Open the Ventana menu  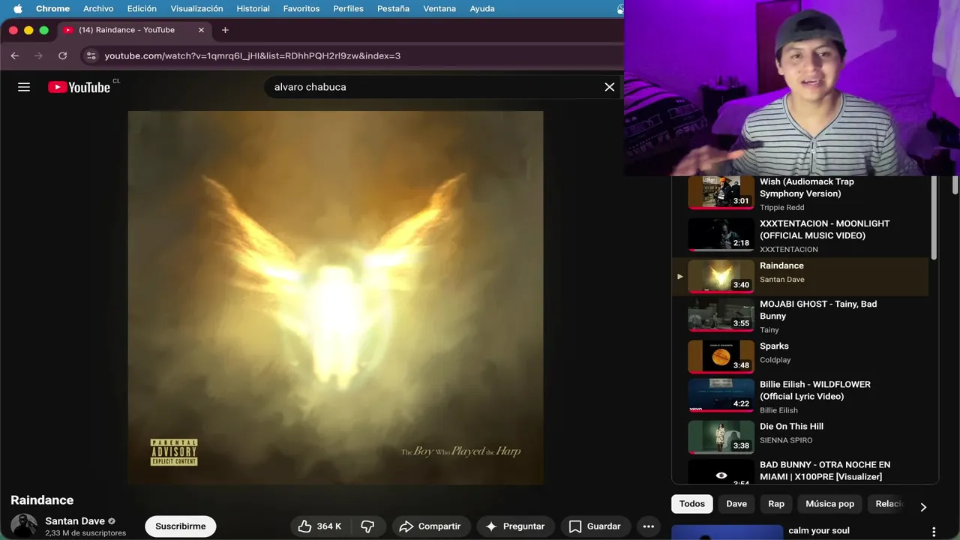(439, 8)
